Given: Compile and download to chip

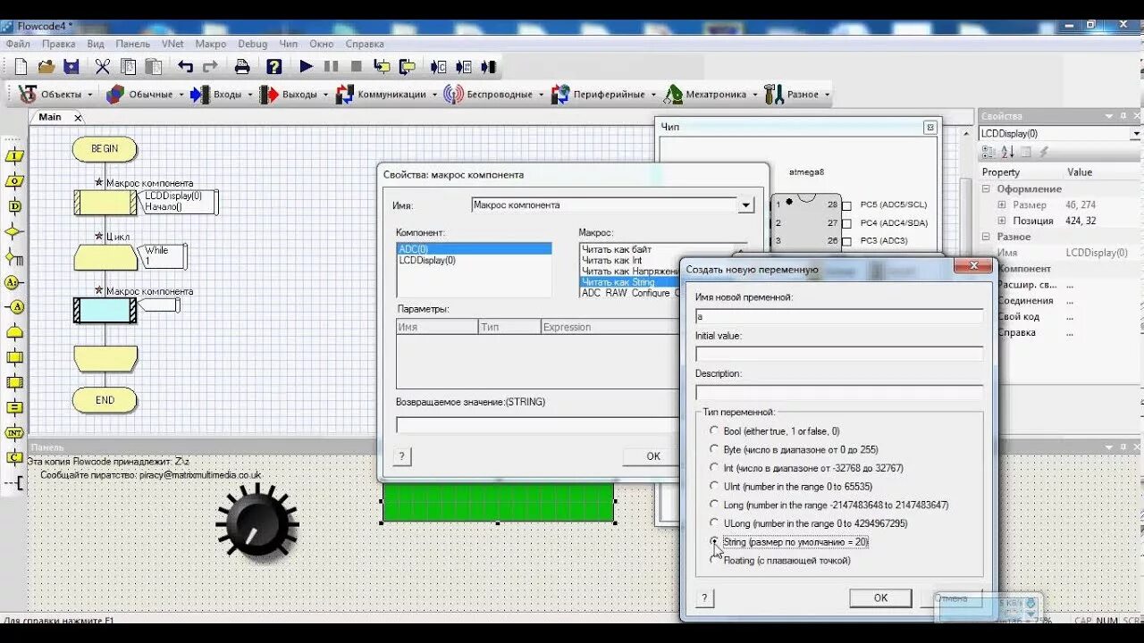Looking at the screenshot, I should 489,66.
